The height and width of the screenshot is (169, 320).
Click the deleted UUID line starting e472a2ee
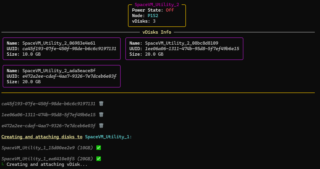(x=48, y=126)
